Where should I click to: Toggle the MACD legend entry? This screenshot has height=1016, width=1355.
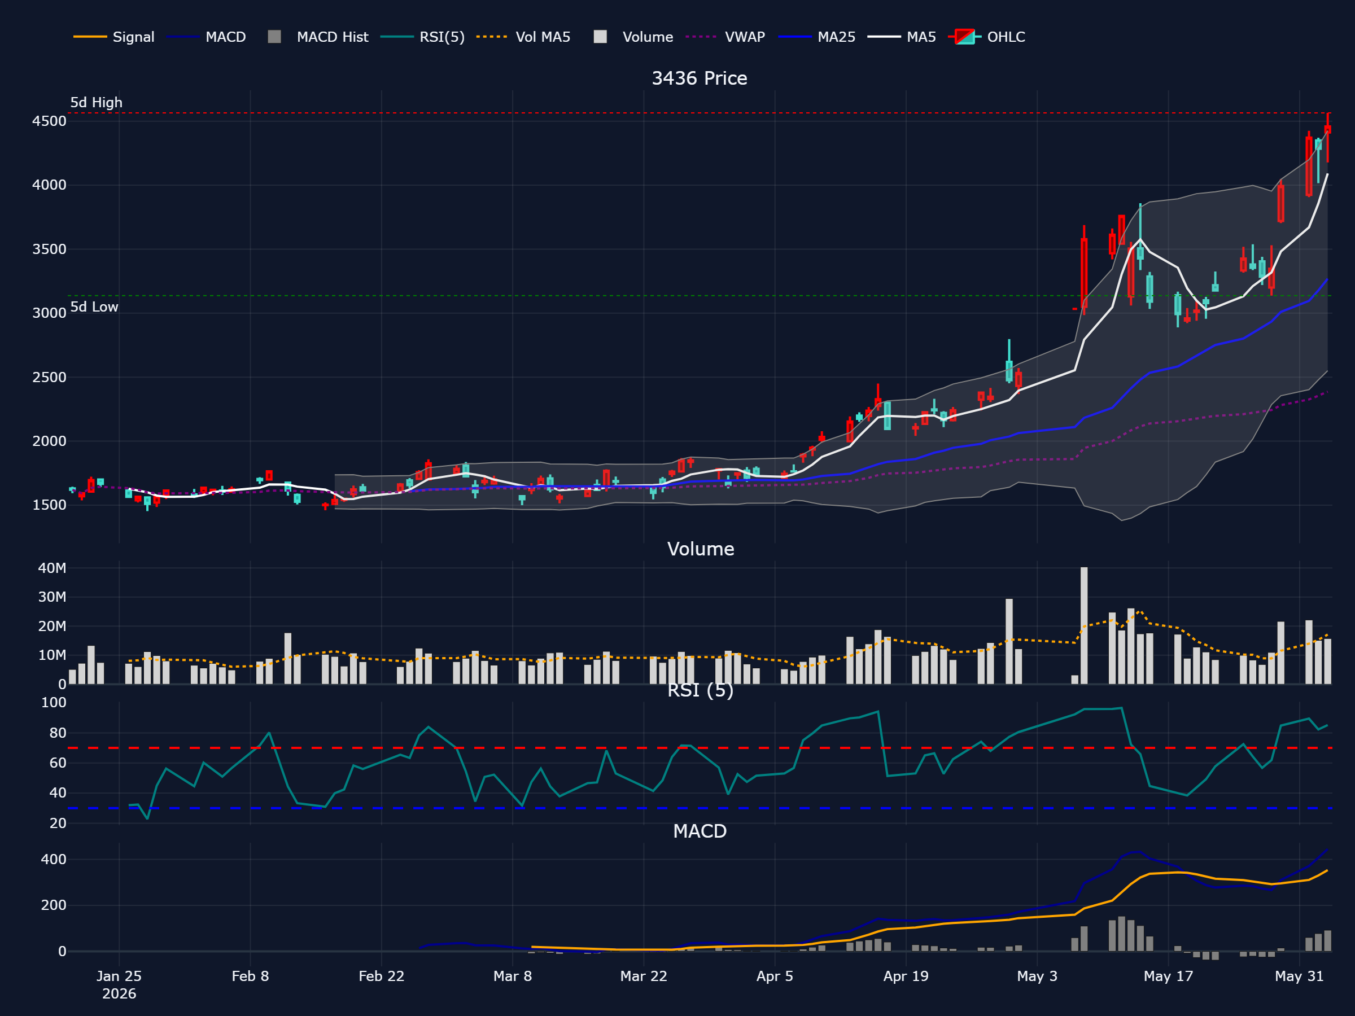tap(207, 37)
